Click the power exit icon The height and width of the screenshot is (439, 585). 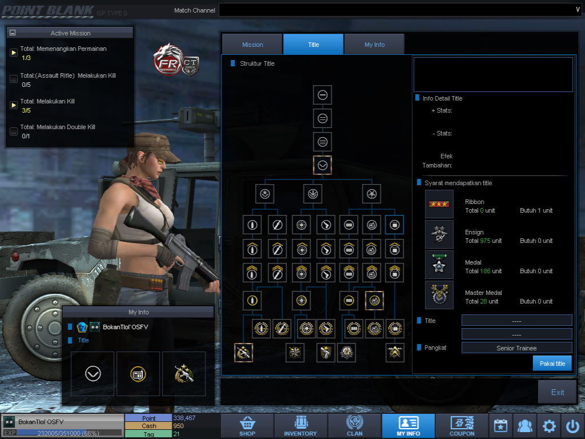572,426
